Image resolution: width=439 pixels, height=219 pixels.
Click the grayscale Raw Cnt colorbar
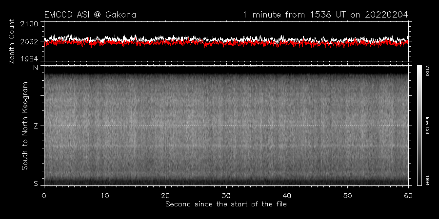[419, 126]
